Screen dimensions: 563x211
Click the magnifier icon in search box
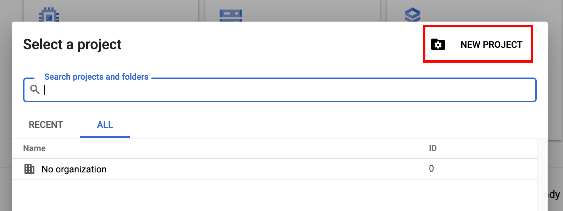click(35, 90)
